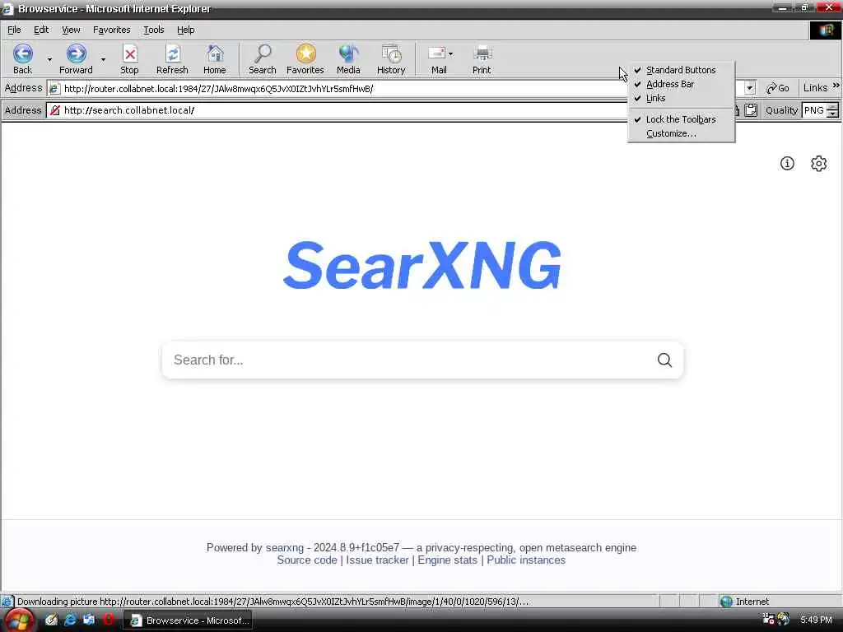843x632 pixels.
Task: Click the Mail toolbar icon
Action: 438,59
